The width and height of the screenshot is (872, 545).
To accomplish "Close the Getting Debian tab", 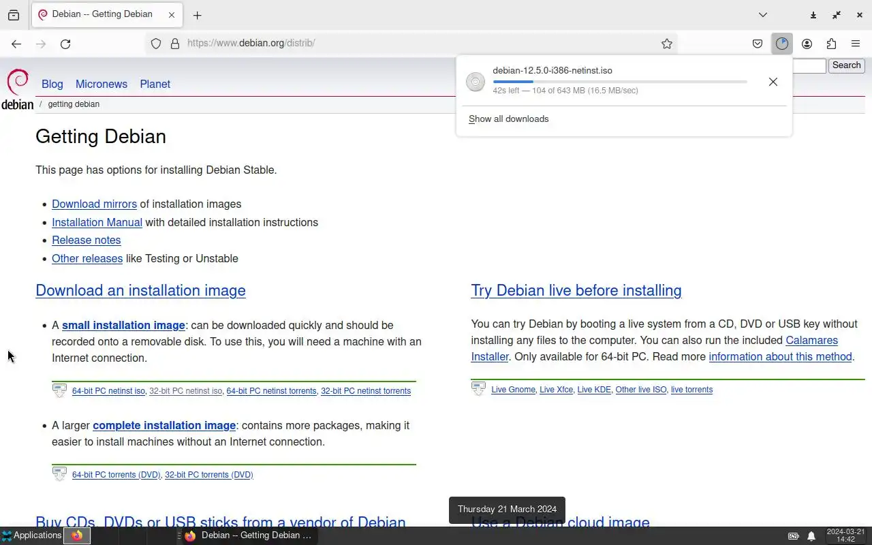I will point(172,15).
